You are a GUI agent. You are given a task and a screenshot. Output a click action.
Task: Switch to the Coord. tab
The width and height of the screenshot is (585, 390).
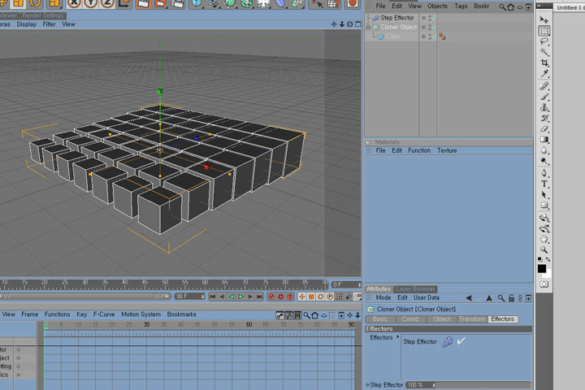(x=410, y=319)
